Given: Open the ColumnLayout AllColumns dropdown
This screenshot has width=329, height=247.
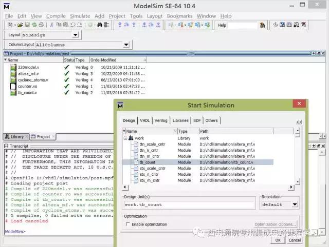Looking at the screenshot, I should 126,45.
